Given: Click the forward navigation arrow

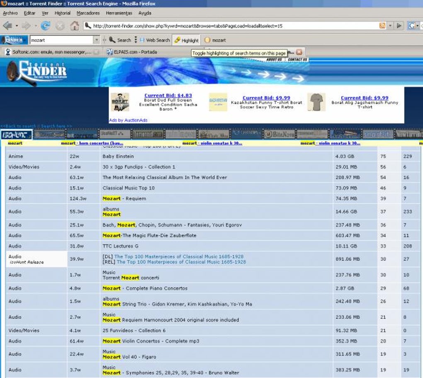Looking at the screenshot, I should point(27,26).
